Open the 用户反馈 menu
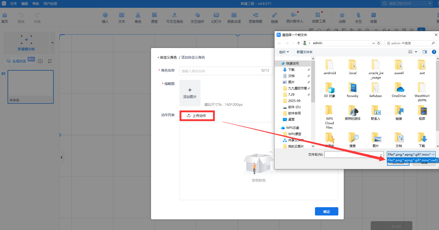 coord(50,4)
